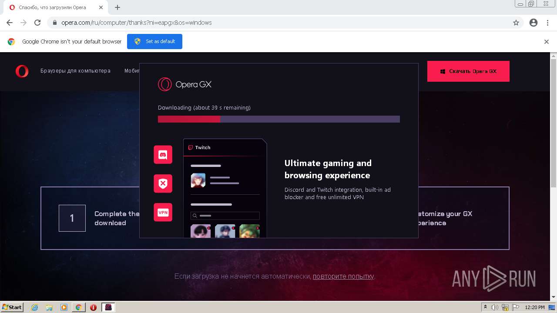Switch to Chrome in the taskbar
The width and height of the screenshot is (557, 313).
pos(78,307)
